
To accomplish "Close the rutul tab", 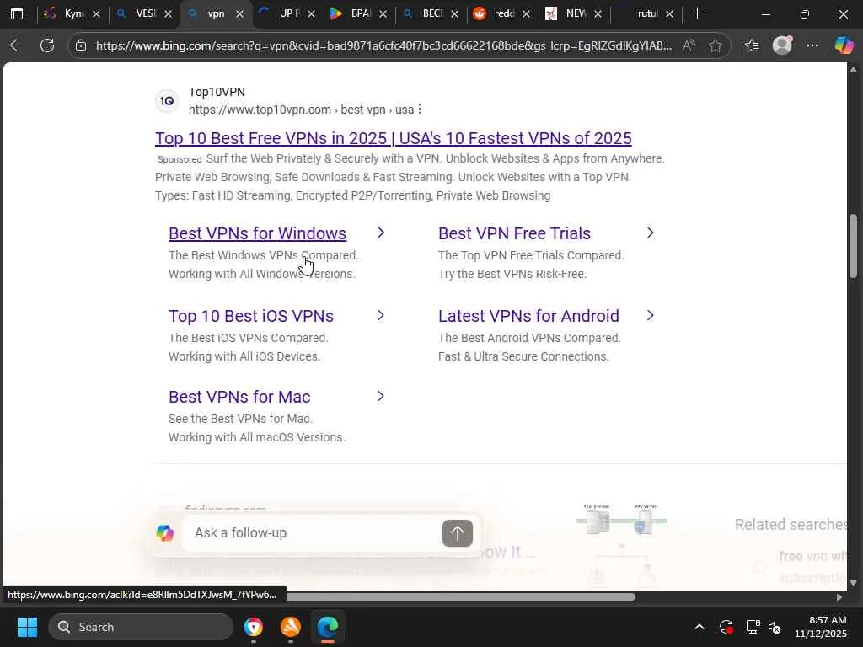I will pos(669,13).
